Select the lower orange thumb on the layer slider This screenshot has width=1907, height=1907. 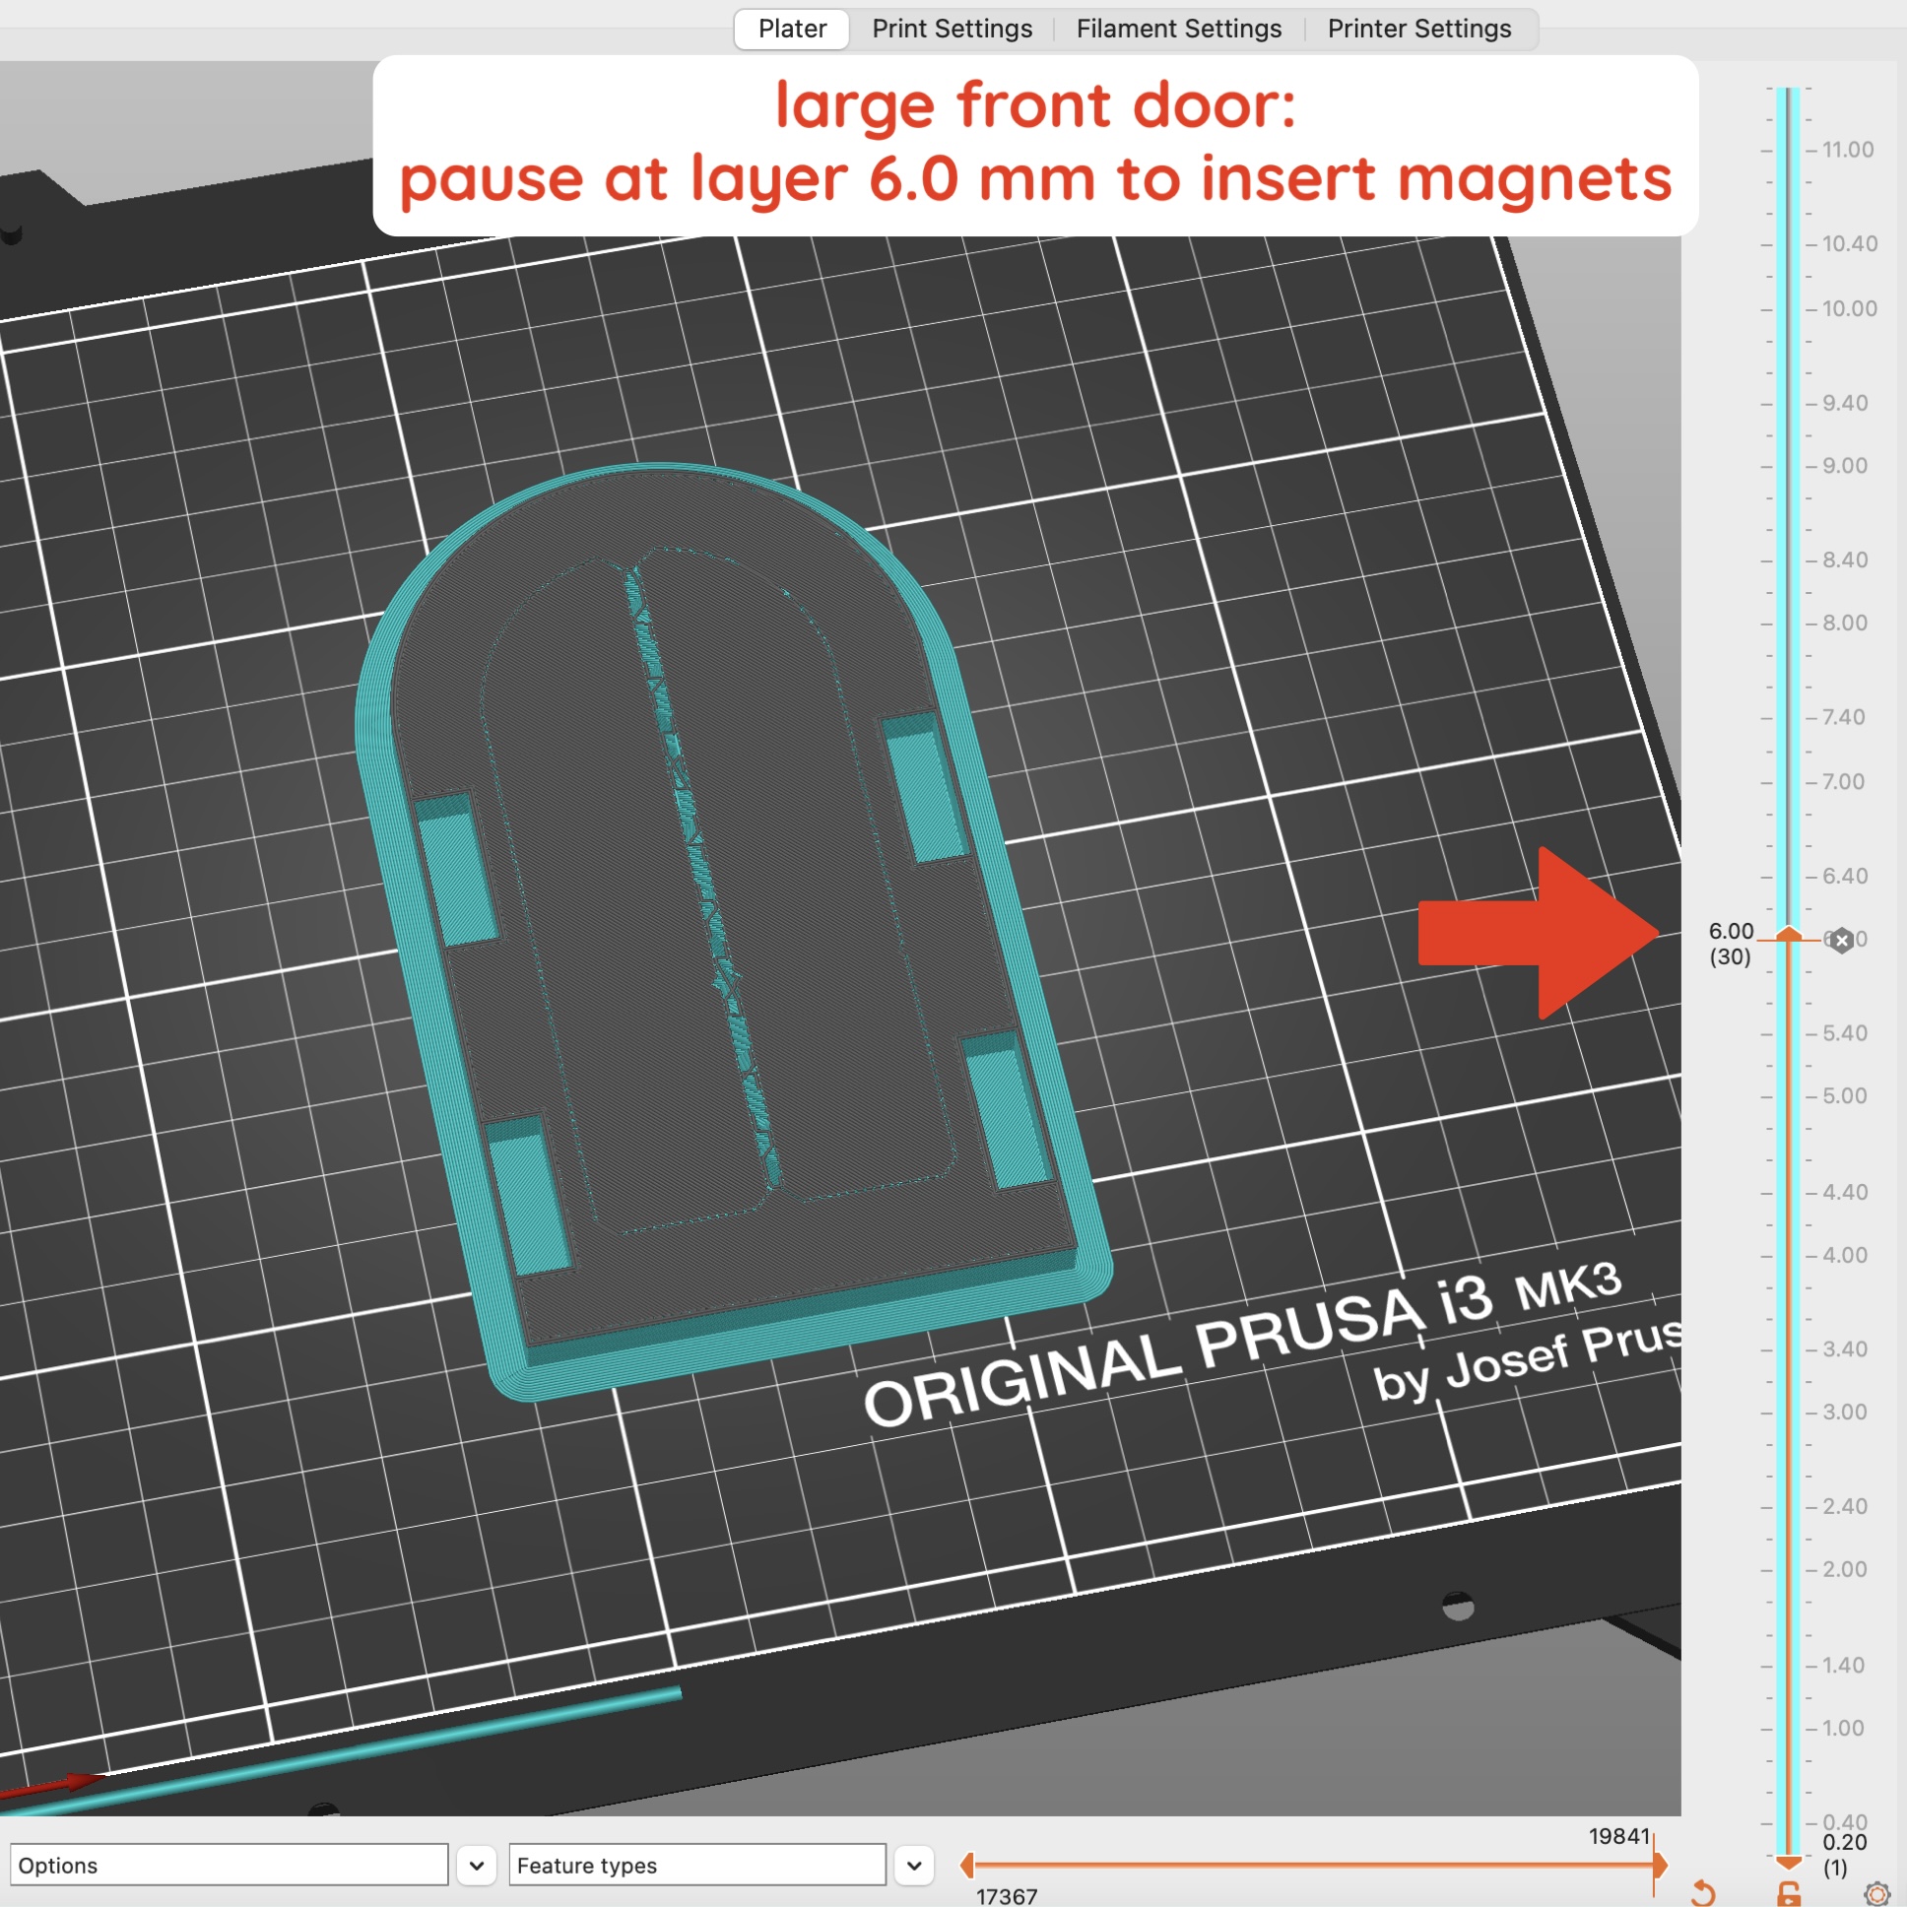(x=1789, y=1864)
